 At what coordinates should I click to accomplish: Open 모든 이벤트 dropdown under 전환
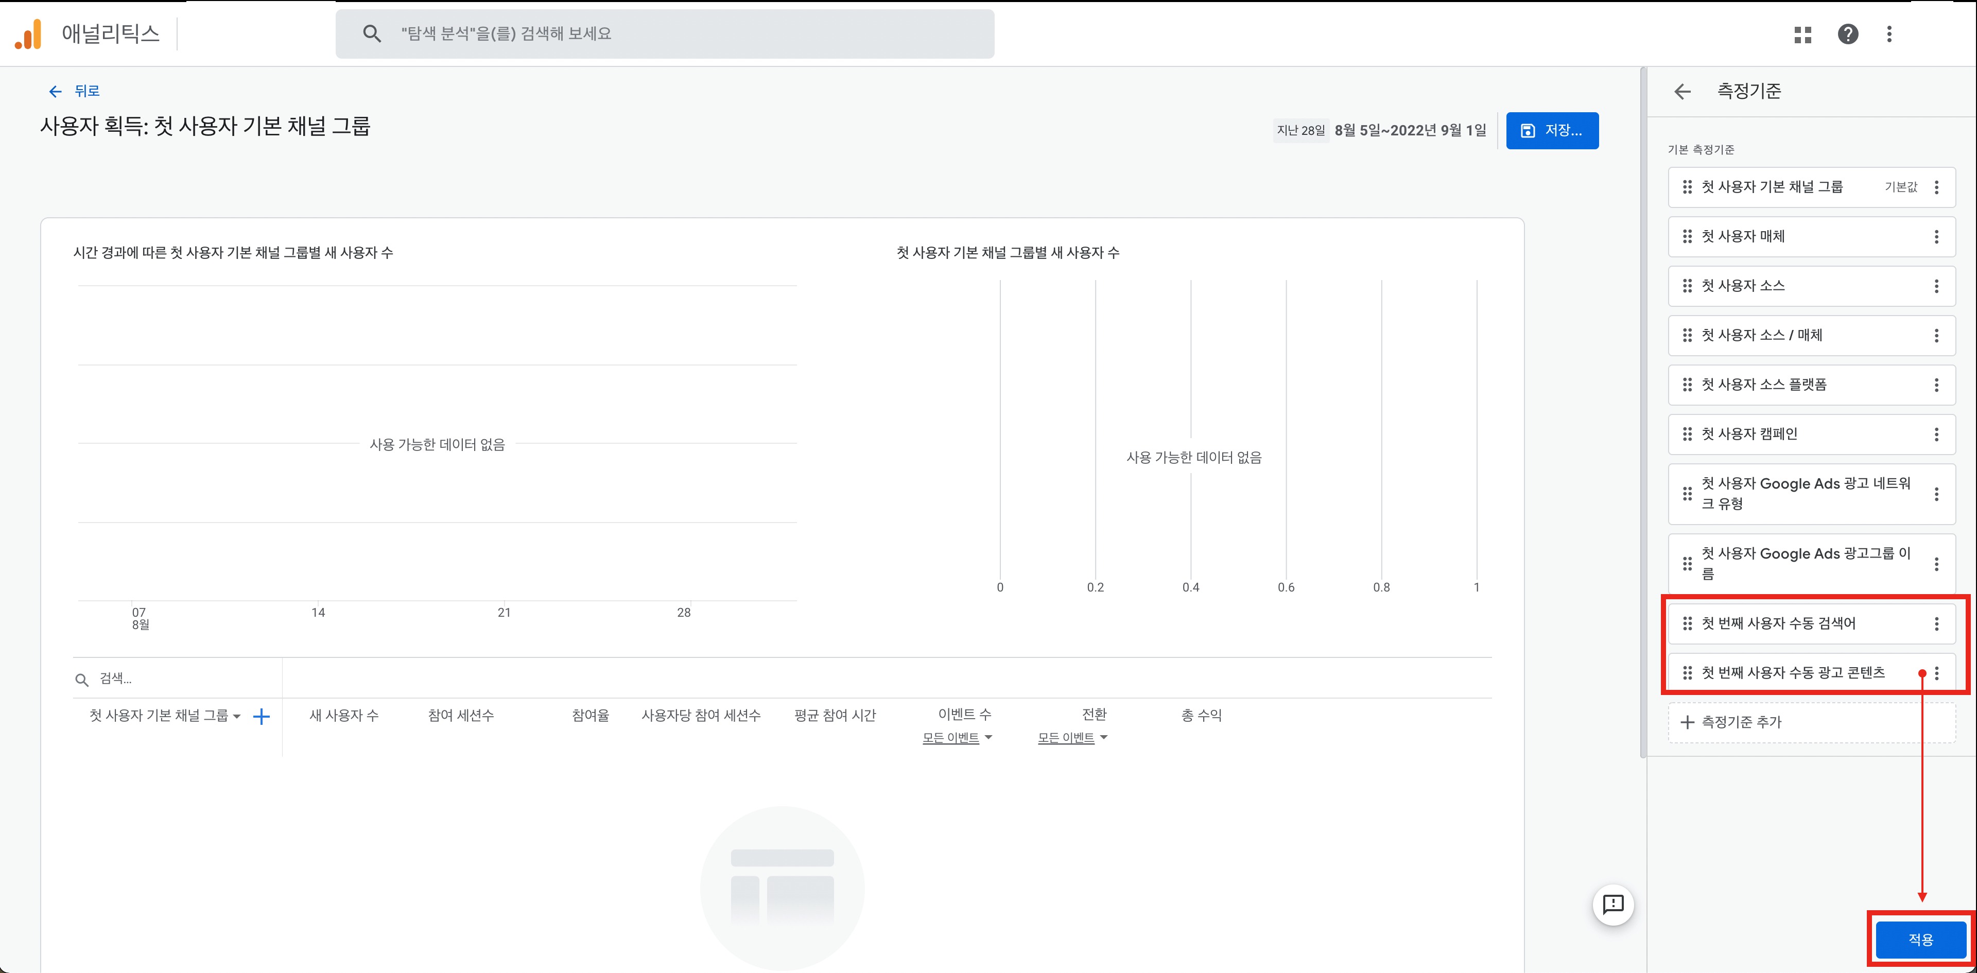pos(1072,738)
